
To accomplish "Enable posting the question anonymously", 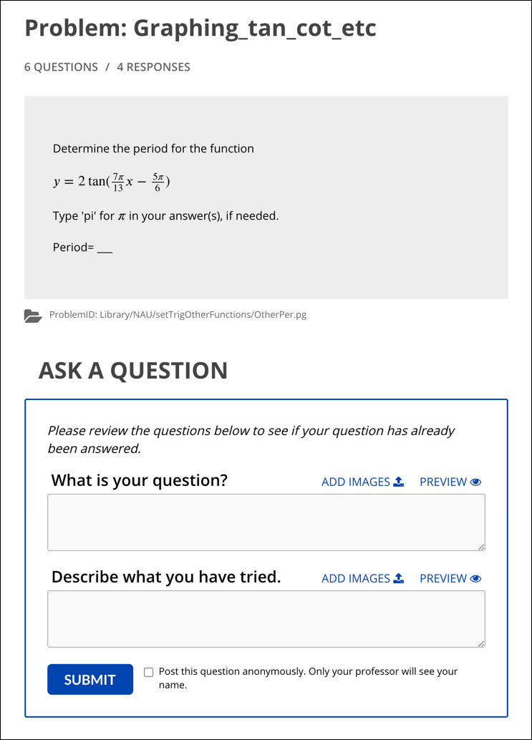I will (x=149, y=672).
